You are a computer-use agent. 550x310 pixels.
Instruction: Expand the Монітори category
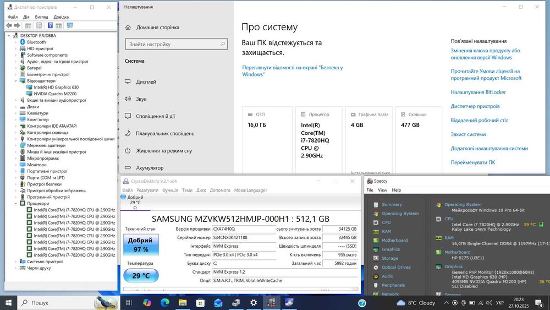click(x=16, y=165)
